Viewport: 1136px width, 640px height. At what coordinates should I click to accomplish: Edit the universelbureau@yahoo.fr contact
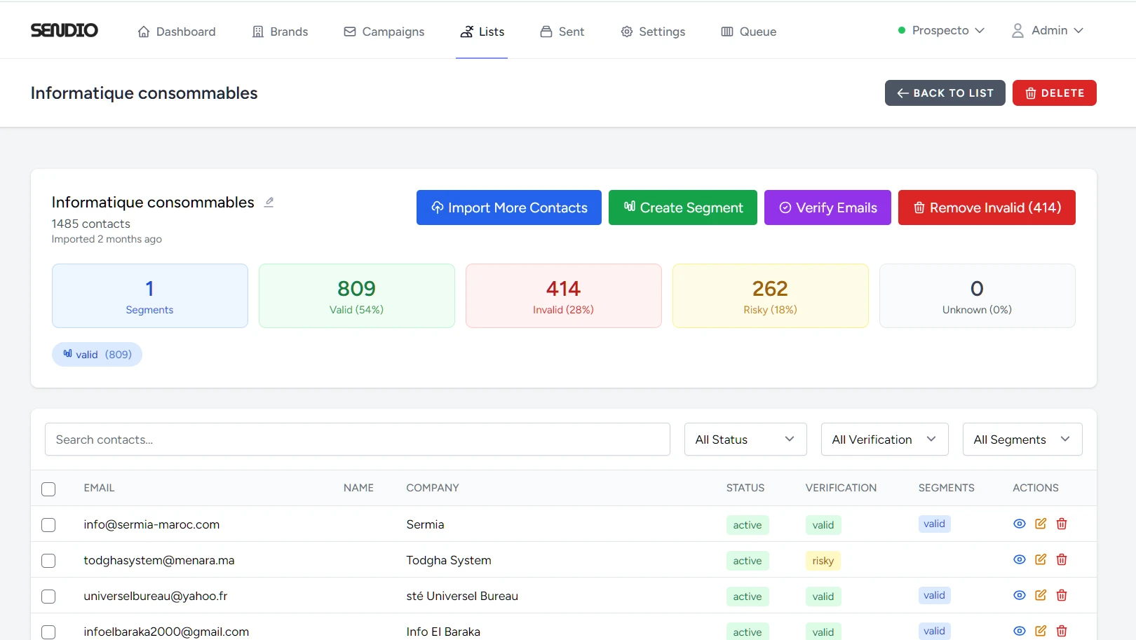click(1041, 595)
